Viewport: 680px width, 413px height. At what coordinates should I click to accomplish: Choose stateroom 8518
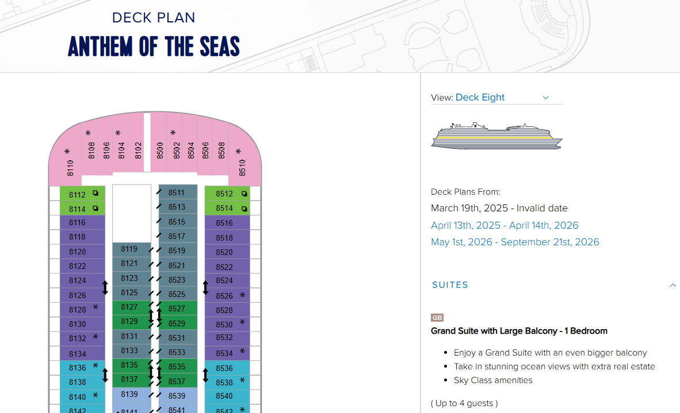[x=227, y=238]
